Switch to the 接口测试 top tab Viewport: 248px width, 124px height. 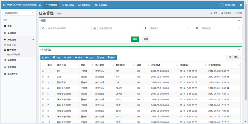68,5
